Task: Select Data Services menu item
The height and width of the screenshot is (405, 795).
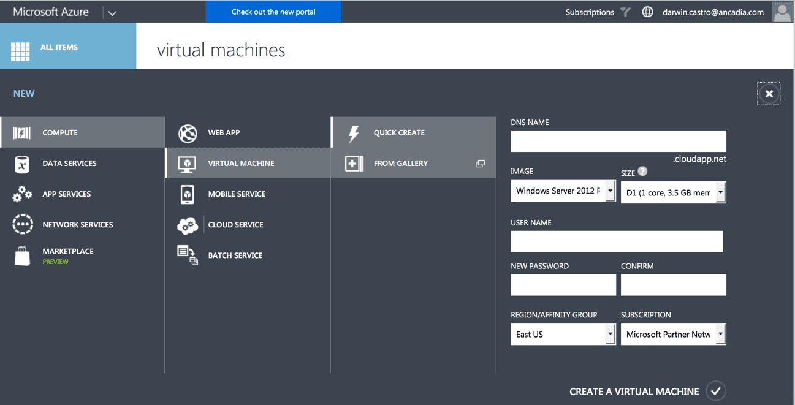Action: pos(83,164)
